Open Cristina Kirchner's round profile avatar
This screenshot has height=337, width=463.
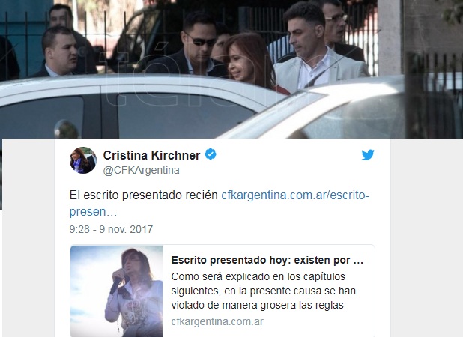point(83,160)
